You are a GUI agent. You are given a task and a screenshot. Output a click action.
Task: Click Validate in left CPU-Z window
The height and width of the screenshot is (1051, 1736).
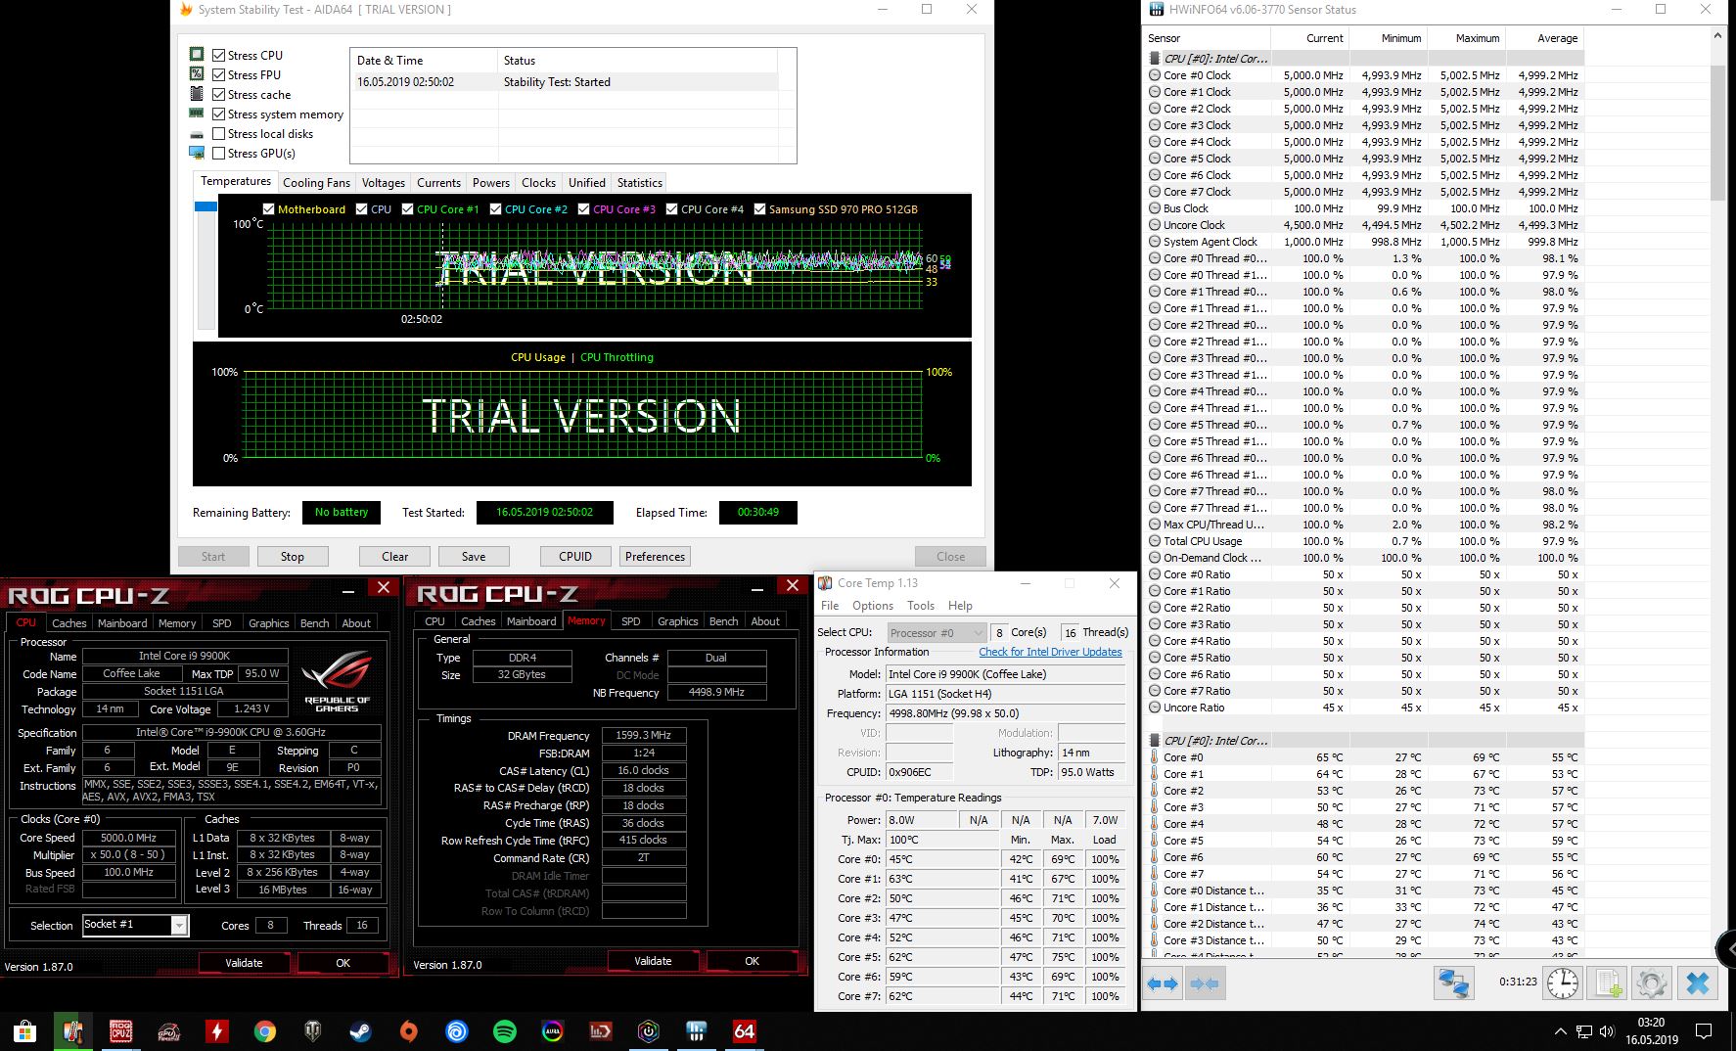pyautogui.click(x=244, y=963)
